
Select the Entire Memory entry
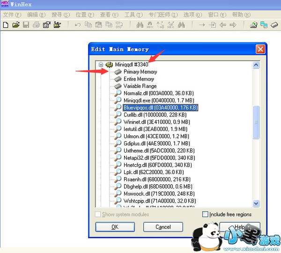(x=139, y=79)
